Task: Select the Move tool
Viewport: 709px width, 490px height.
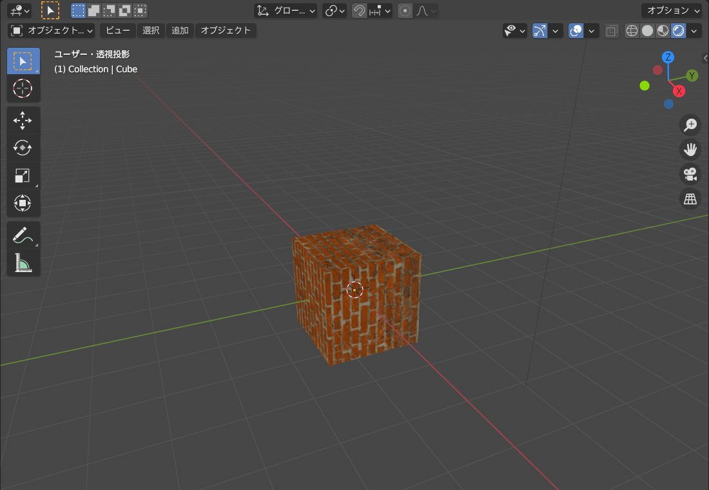Action: (x=23, y=121)
